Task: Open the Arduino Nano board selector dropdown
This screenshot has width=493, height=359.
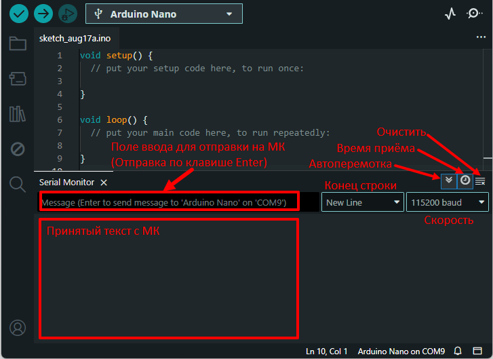Action: [x=164, y=14]
